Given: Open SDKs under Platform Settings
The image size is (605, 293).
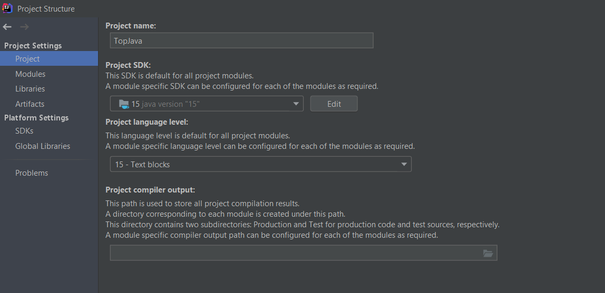Looking at the screenshot, I should [24, 131].
